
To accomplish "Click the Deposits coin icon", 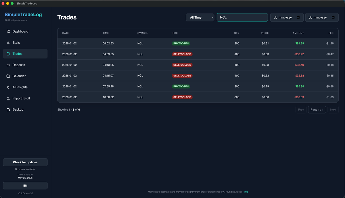I will (8, 65).
